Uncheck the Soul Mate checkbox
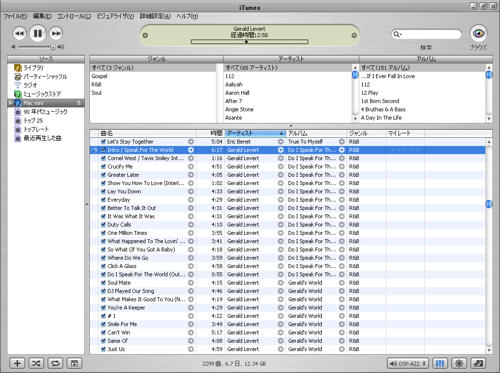 (104, 283)
